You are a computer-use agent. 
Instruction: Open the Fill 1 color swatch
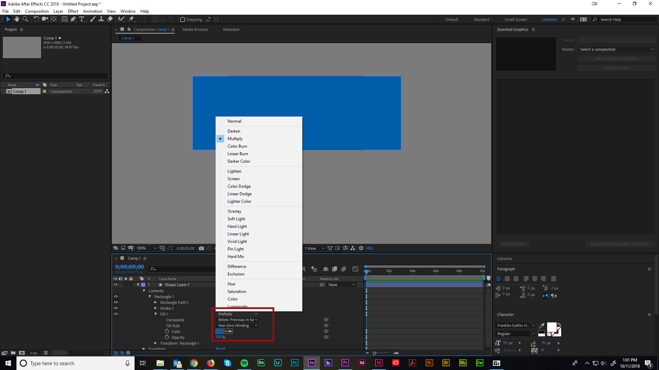(x=220, y=331)
